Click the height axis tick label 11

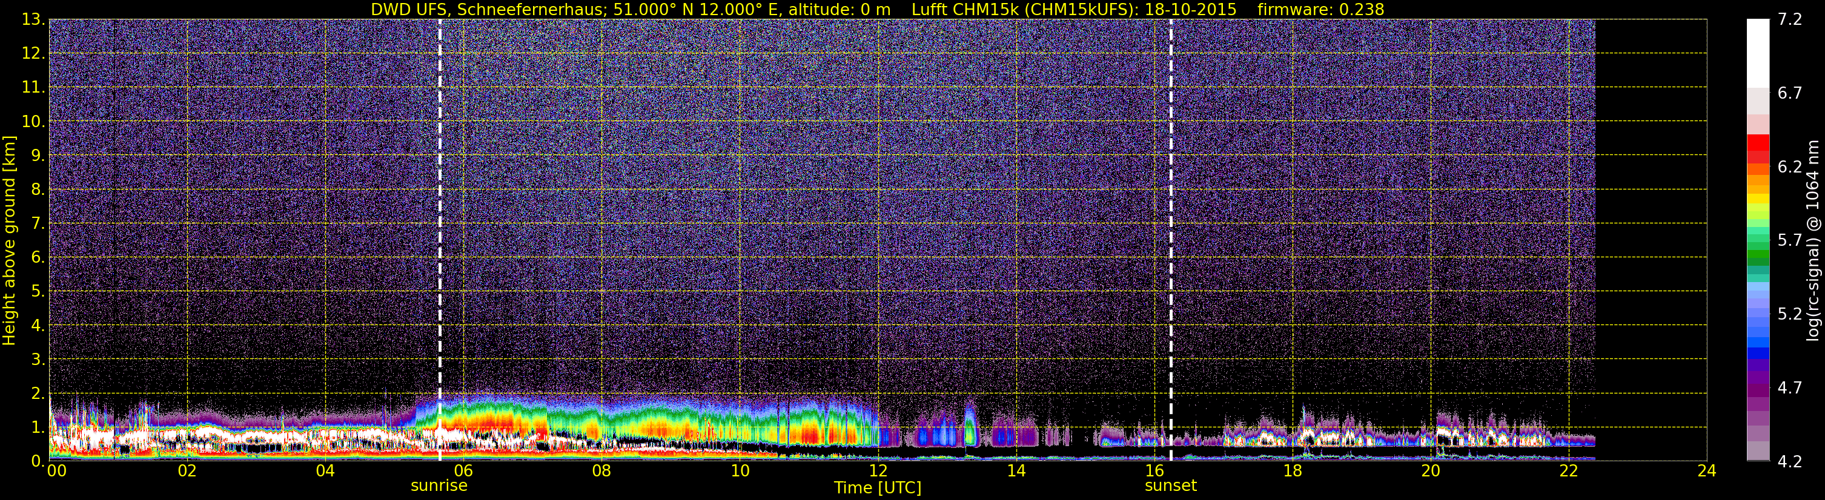33,88
